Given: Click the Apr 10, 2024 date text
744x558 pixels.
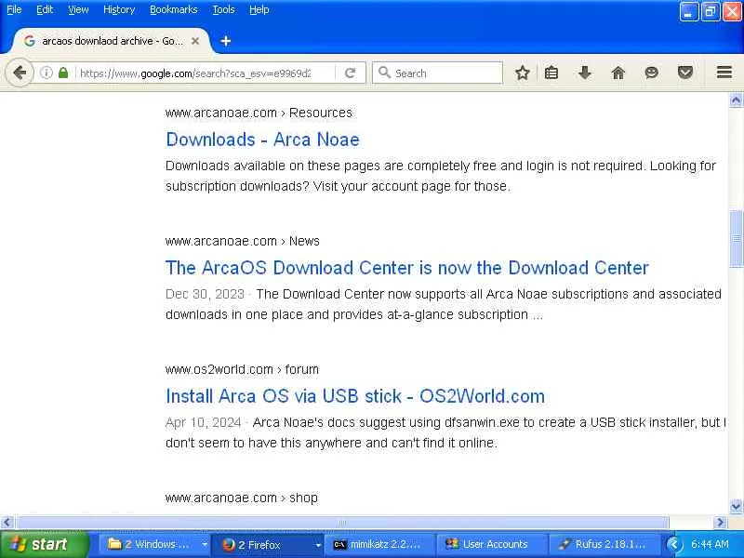Looking at the screenshot, I should [203, 422].
